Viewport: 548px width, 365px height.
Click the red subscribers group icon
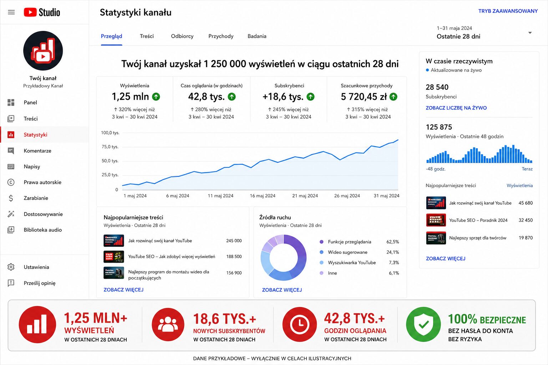pos(168,325)
